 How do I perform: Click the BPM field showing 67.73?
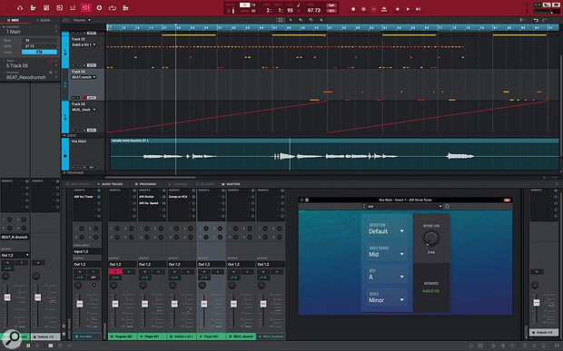[x=39, y=46]
